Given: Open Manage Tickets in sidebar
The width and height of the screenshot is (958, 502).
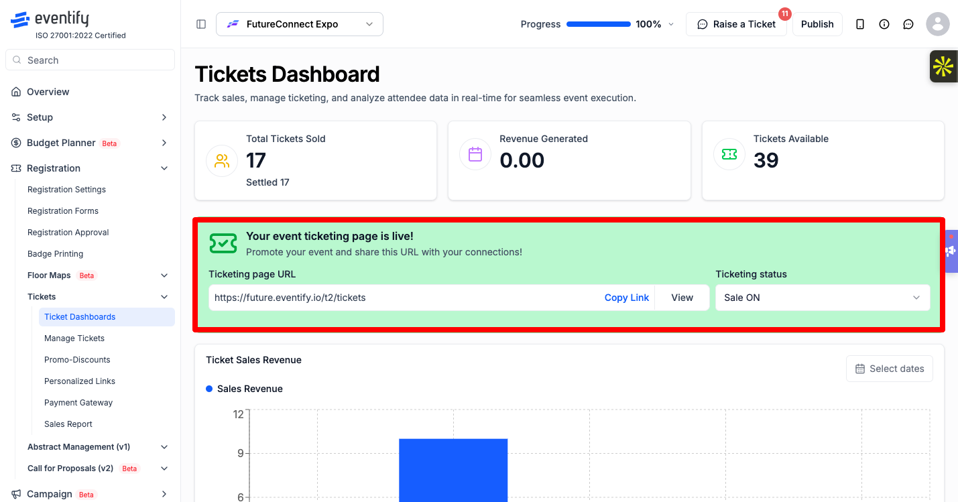Looking at the screenshot, I should (74, 338).
